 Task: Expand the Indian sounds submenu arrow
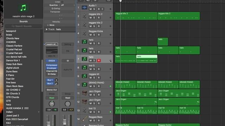click(x=39, y=112)
